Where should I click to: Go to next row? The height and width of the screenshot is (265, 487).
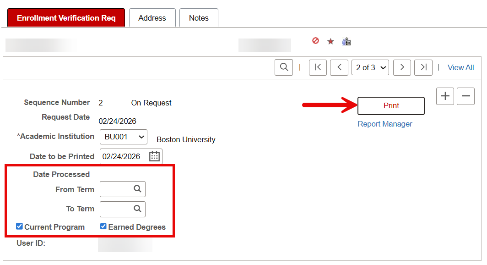tap(402, 67)
